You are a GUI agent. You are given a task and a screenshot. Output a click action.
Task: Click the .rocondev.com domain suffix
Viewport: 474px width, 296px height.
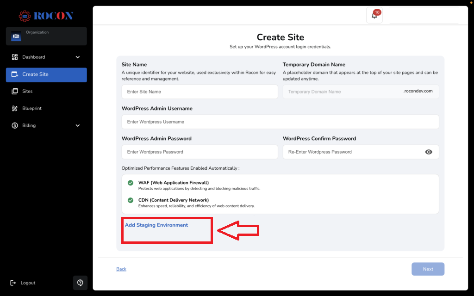click(x=418, y=91)
